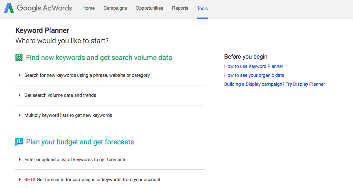Screen dimensions: 353x188
Task: Expand 'Enter or upload a list of keywords'
Action: coord(75,160)
